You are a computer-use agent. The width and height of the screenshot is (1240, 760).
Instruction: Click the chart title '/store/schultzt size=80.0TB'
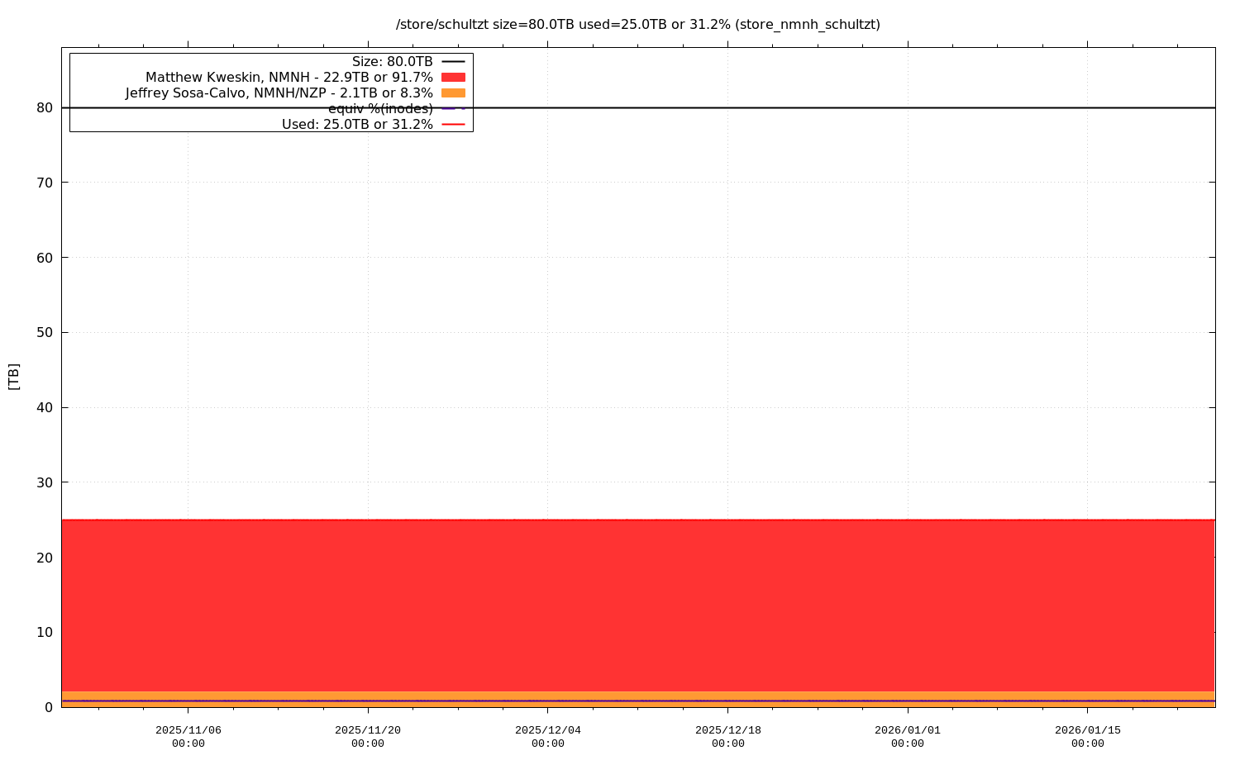pyautogui.click(x=637, y=24)
